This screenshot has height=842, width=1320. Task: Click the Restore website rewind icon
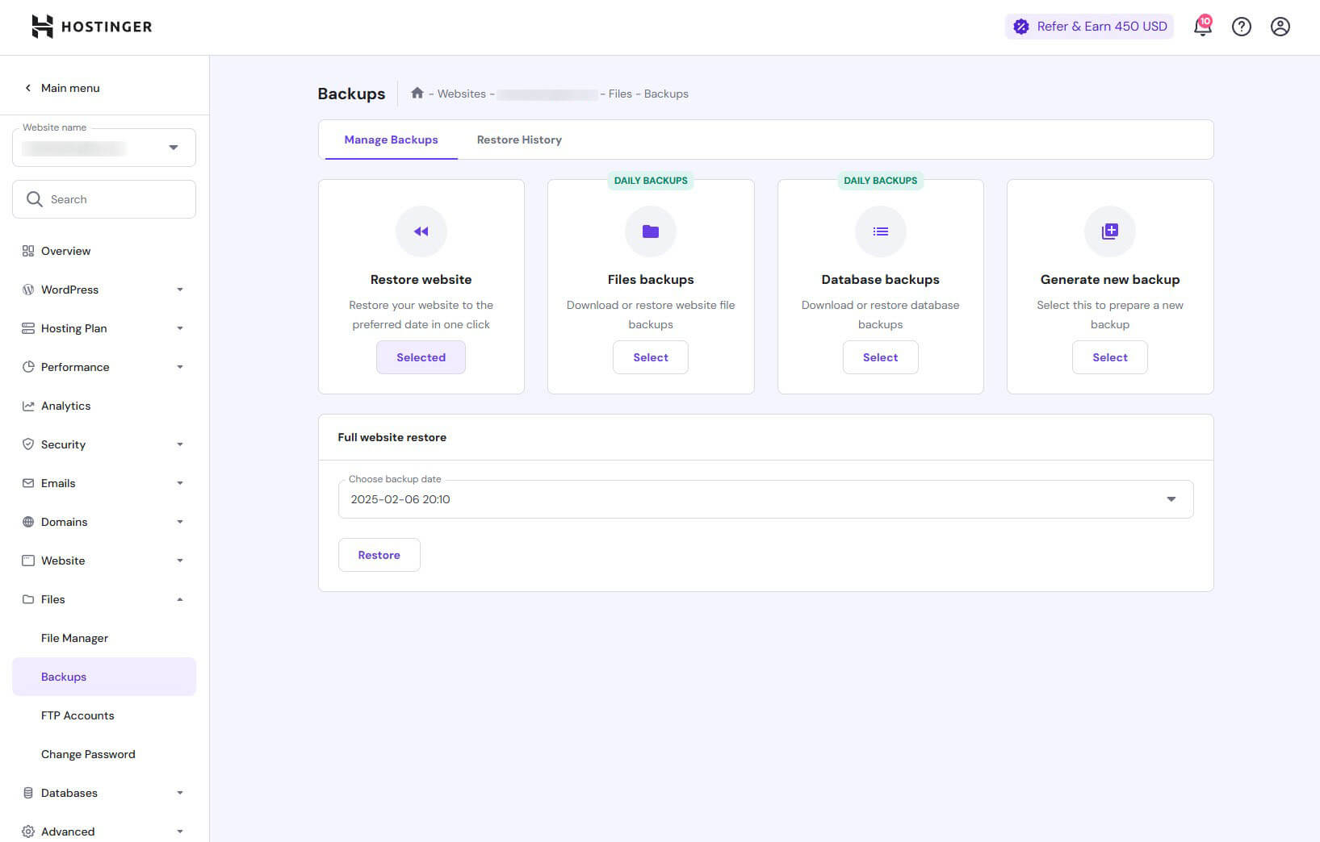coord(421,231)
